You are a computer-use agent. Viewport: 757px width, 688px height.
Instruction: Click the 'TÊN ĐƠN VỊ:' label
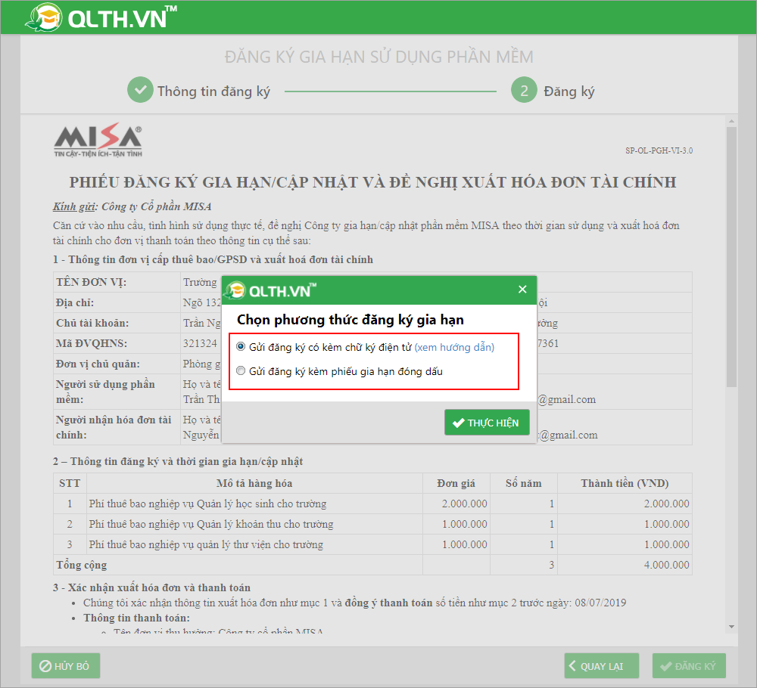[x=92, y=282]
